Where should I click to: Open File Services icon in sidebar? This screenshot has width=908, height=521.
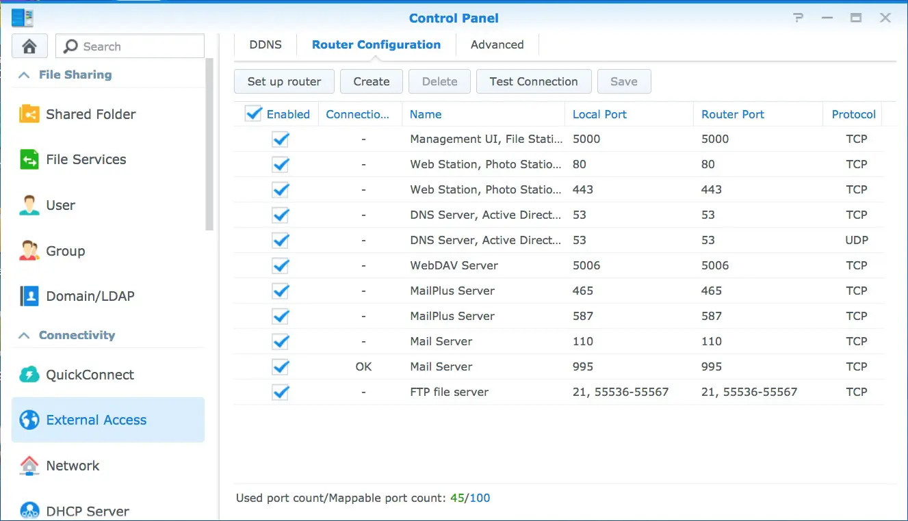point(29,160)
